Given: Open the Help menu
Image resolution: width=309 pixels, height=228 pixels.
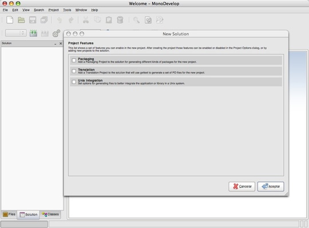Looking at the screenshot, I should pos(94,10).
